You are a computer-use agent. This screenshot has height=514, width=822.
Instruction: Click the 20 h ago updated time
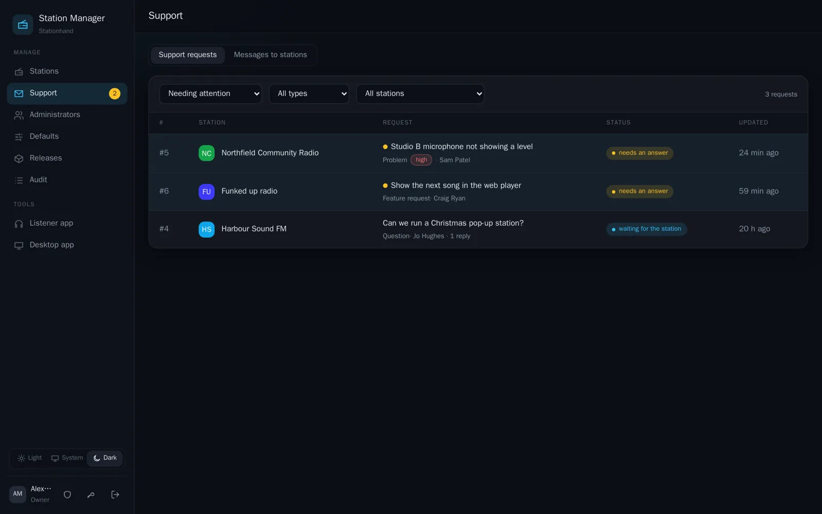tap(755, 229)
